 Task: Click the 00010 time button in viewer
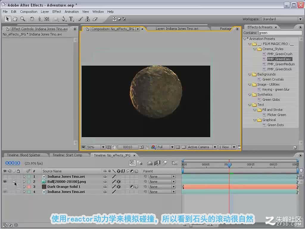coord(127,147)
